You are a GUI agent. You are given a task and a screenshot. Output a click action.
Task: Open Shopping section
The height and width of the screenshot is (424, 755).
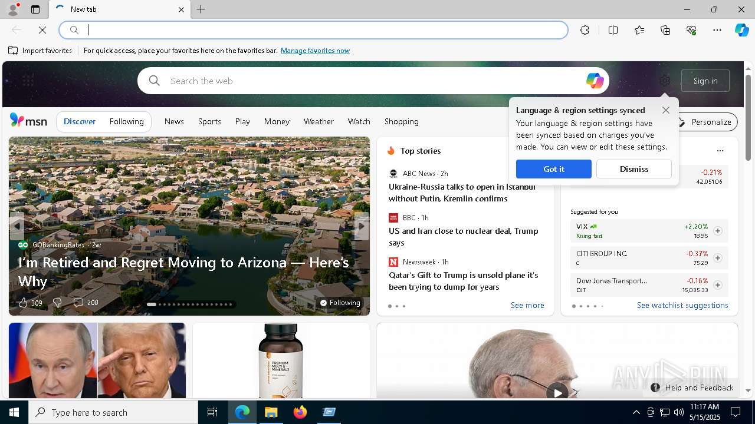tap(402, 121)
